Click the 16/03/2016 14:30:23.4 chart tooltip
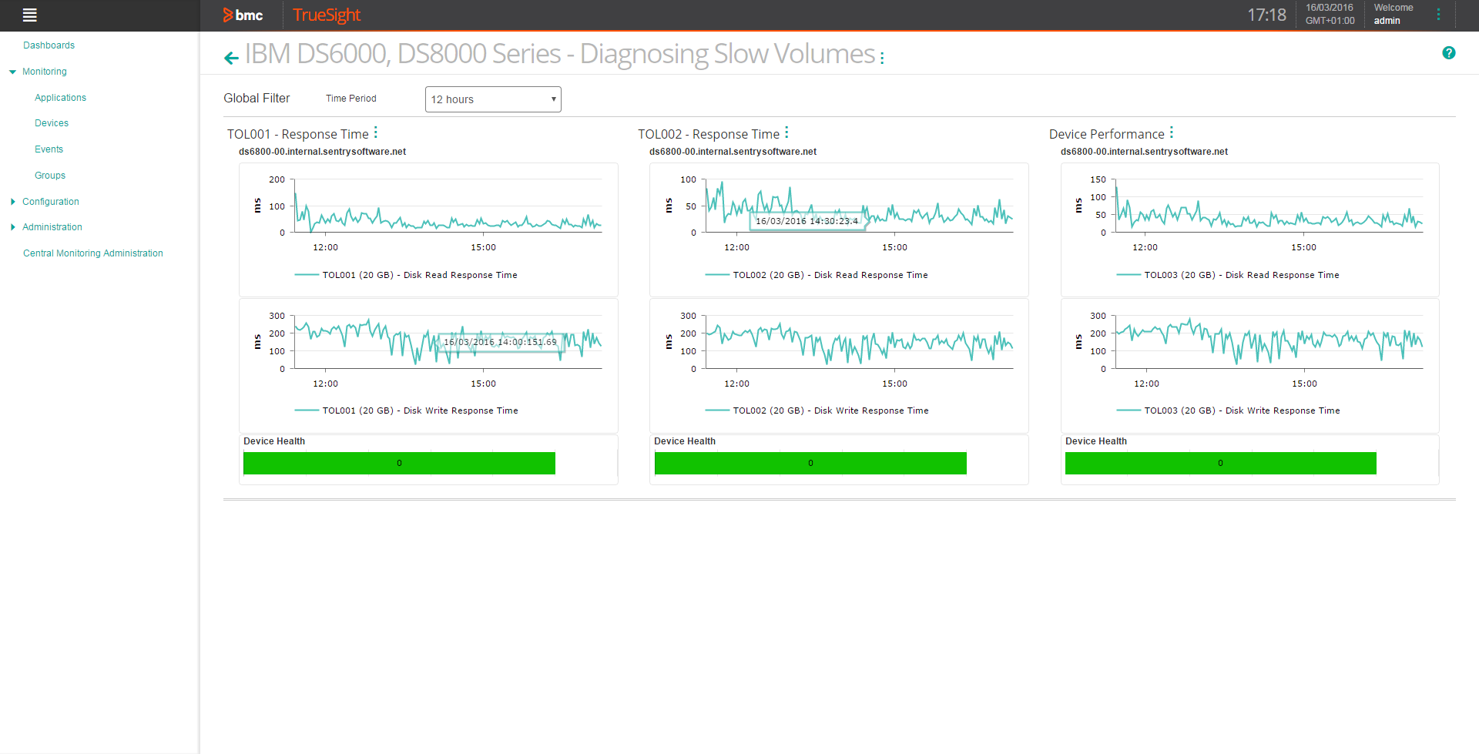 pos(807,221)
